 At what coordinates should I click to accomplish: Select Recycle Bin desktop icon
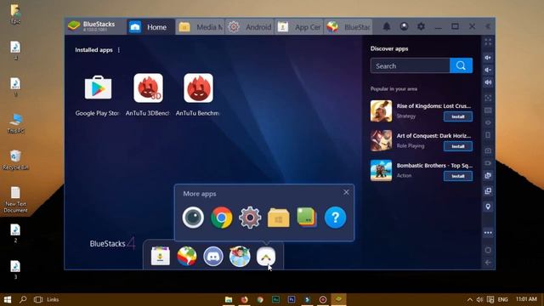pyautogui.click(x=15, y=160)
